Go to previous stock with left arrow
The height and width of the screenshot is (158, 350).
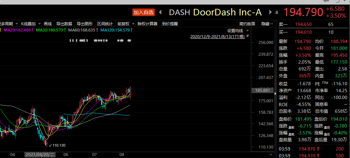[160, 12]
